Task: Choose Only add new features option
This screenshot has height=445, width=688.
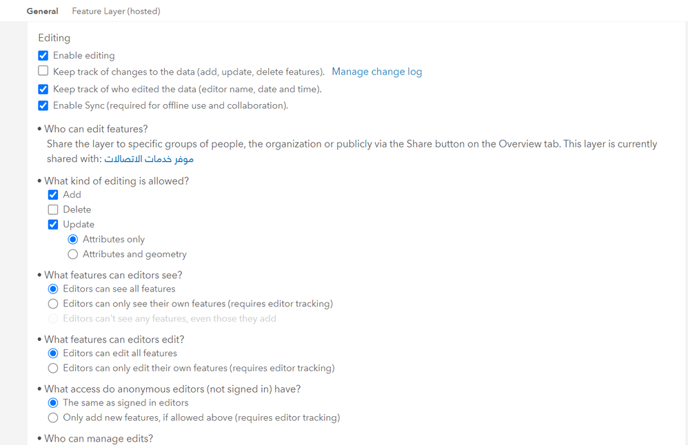Action: pos(53,418)
